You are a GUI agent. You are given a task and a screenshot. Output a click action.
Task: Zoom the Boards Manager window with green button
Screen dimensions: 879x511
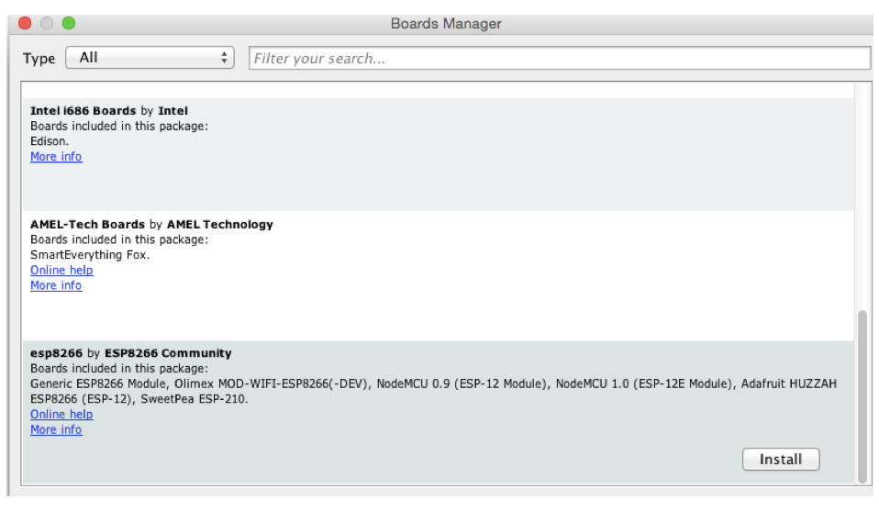click(x=69, y=23)
